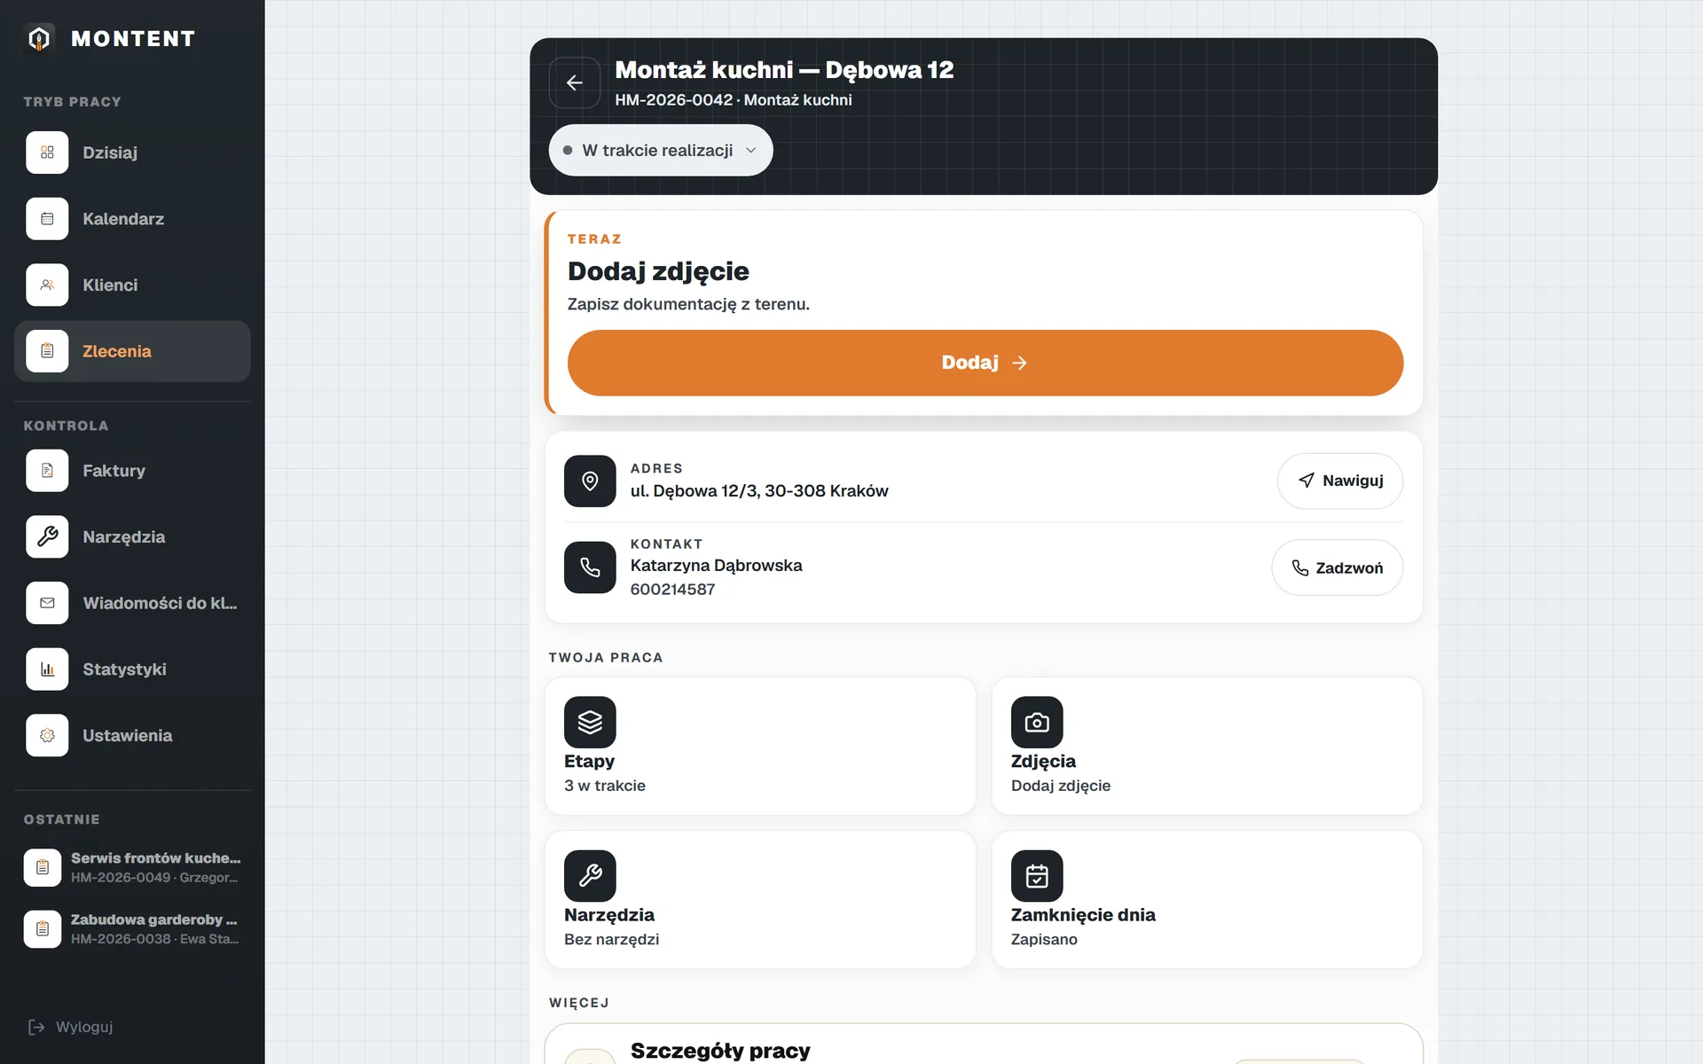
Task: Click the Zamknięcie dnia calendar-check icon
Action: point(1037,876)
